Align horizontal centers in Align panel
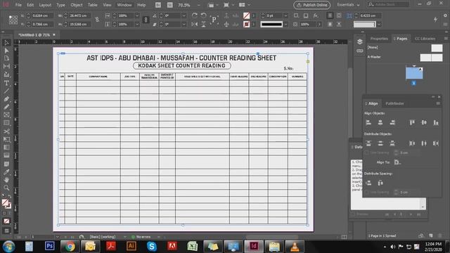This screenshot has height=253, width=450. coord(380,123)
